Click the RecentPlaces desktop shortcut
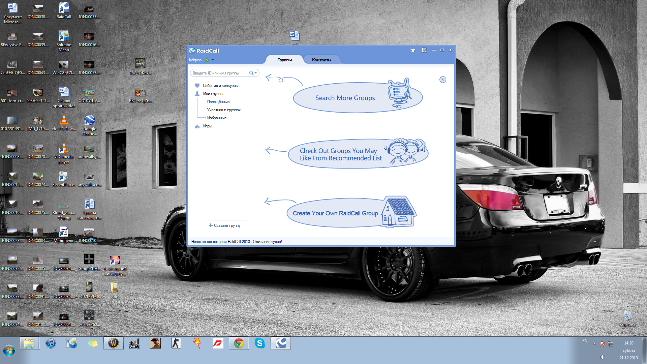 [x=64, y=179]
